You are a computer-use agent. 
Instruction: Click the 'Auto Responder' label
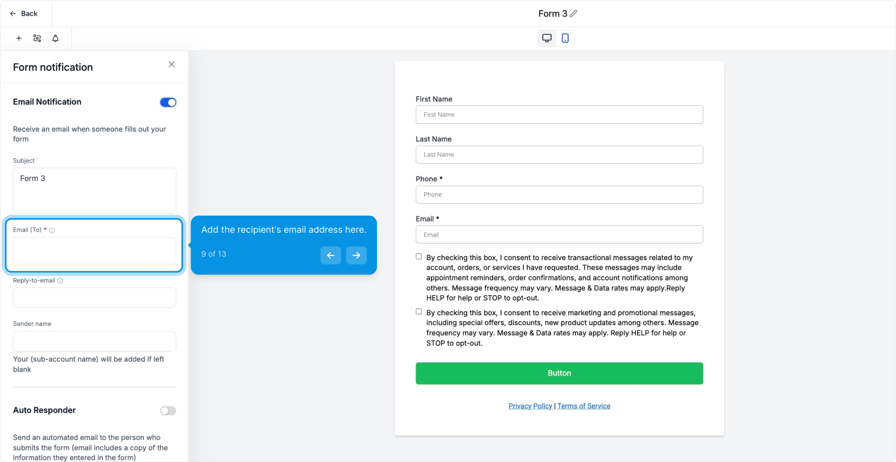pos(45,410)
